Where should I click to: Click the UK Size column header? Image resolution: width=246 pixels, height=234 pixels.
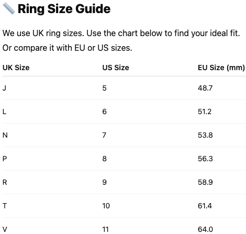click(16, 68)
